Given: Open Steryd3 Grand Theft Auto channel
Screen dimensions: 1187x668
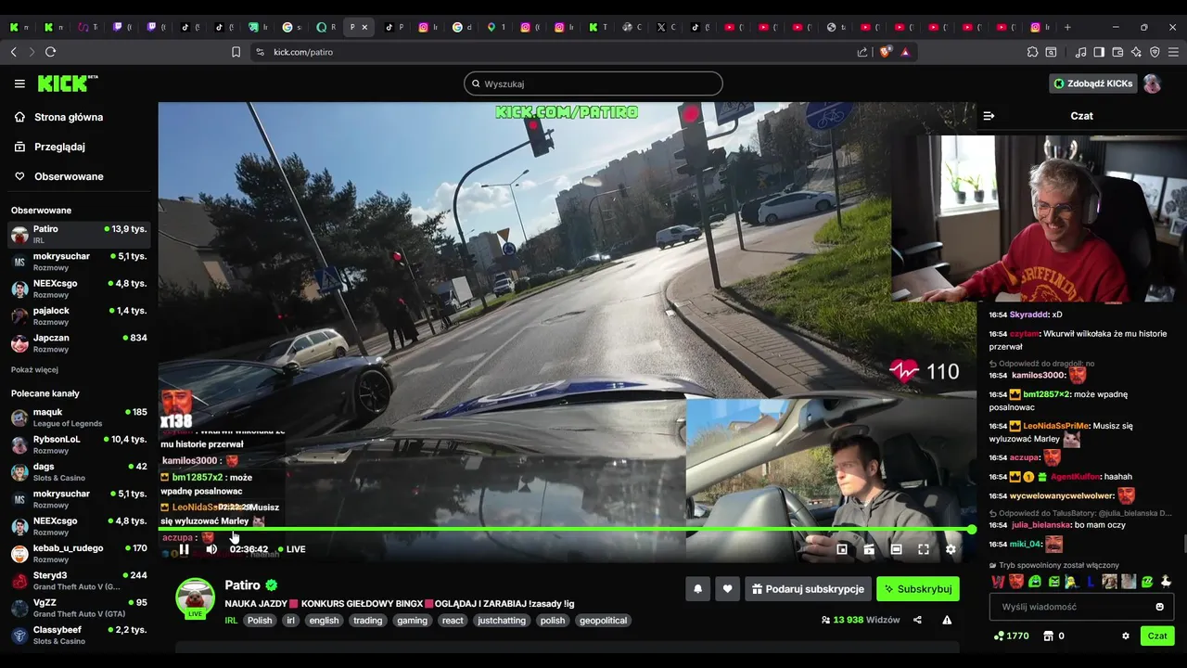Looking at the screenshot, I should tap(80, 581).
